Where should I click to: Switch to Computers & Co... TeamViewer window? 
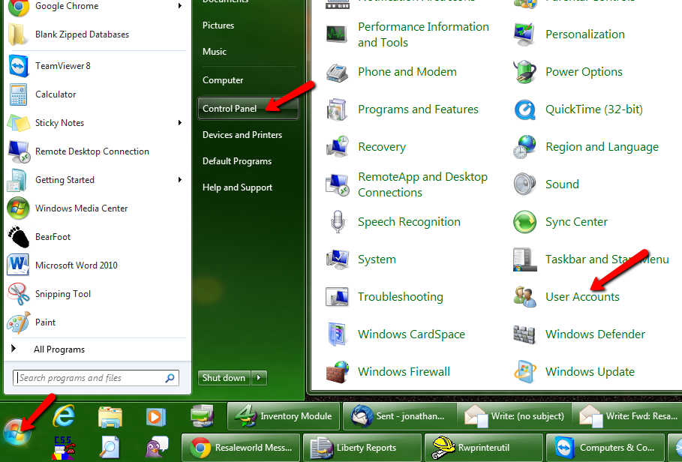[605, 448]
